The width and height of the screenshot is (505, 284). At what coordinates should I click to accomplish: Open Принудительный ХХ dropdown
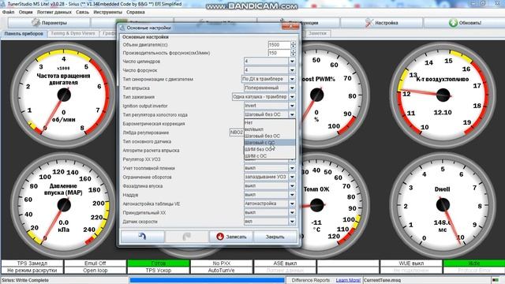[292, 212]
